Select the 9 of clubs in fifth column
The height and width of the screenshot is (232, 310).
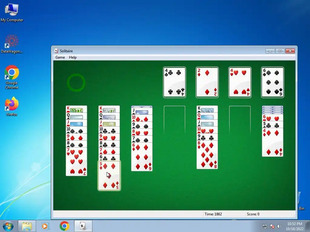(x=207, y=137)
